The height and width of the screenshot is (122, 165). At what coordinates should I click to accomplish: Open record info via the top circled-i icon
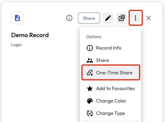pyautogui.click(x=69, y=18)
